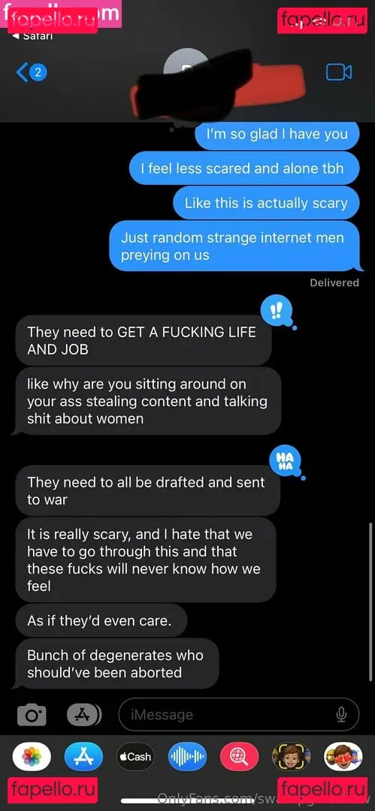
Task: Open Apple Cash in app drawer
Action: click(135, 757)
